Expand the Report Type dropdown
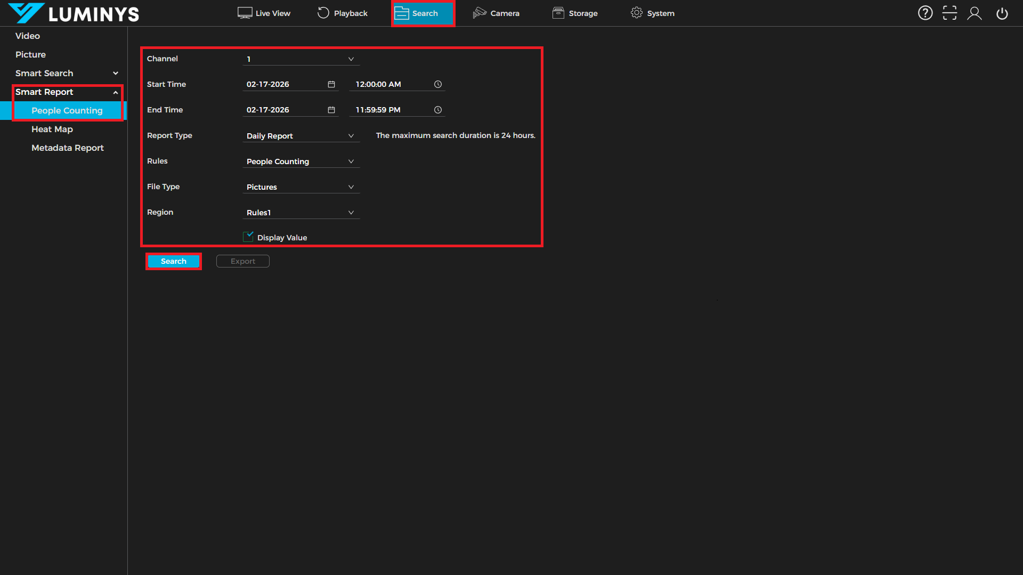Image resolution: width=1023 pixels, height=575 pixels. point(301,136)
